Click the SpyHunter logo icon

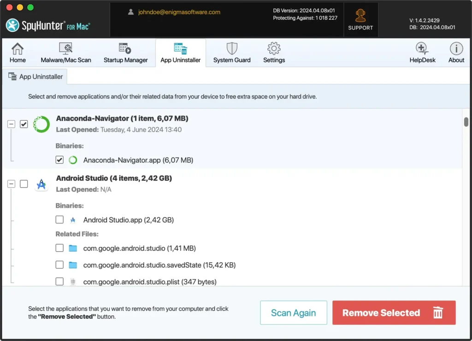(x=12, y=25)
